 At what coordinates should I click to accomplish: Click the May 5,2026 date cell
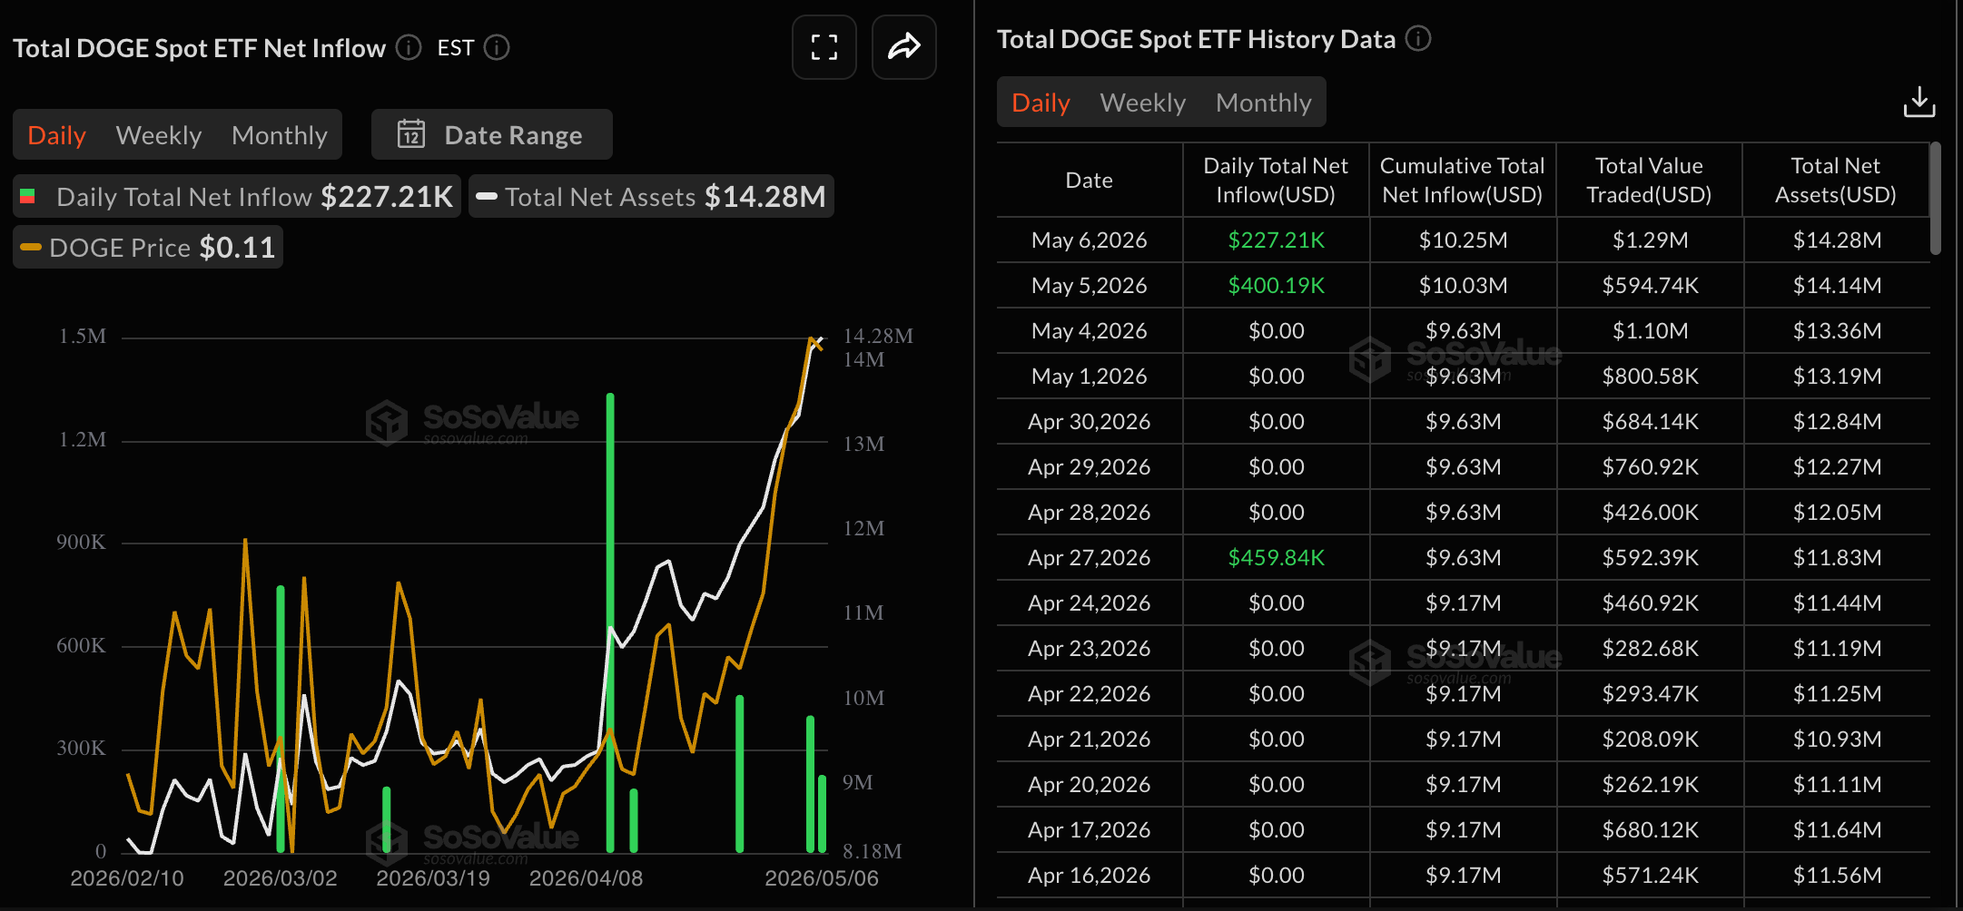coord(1089,286)
